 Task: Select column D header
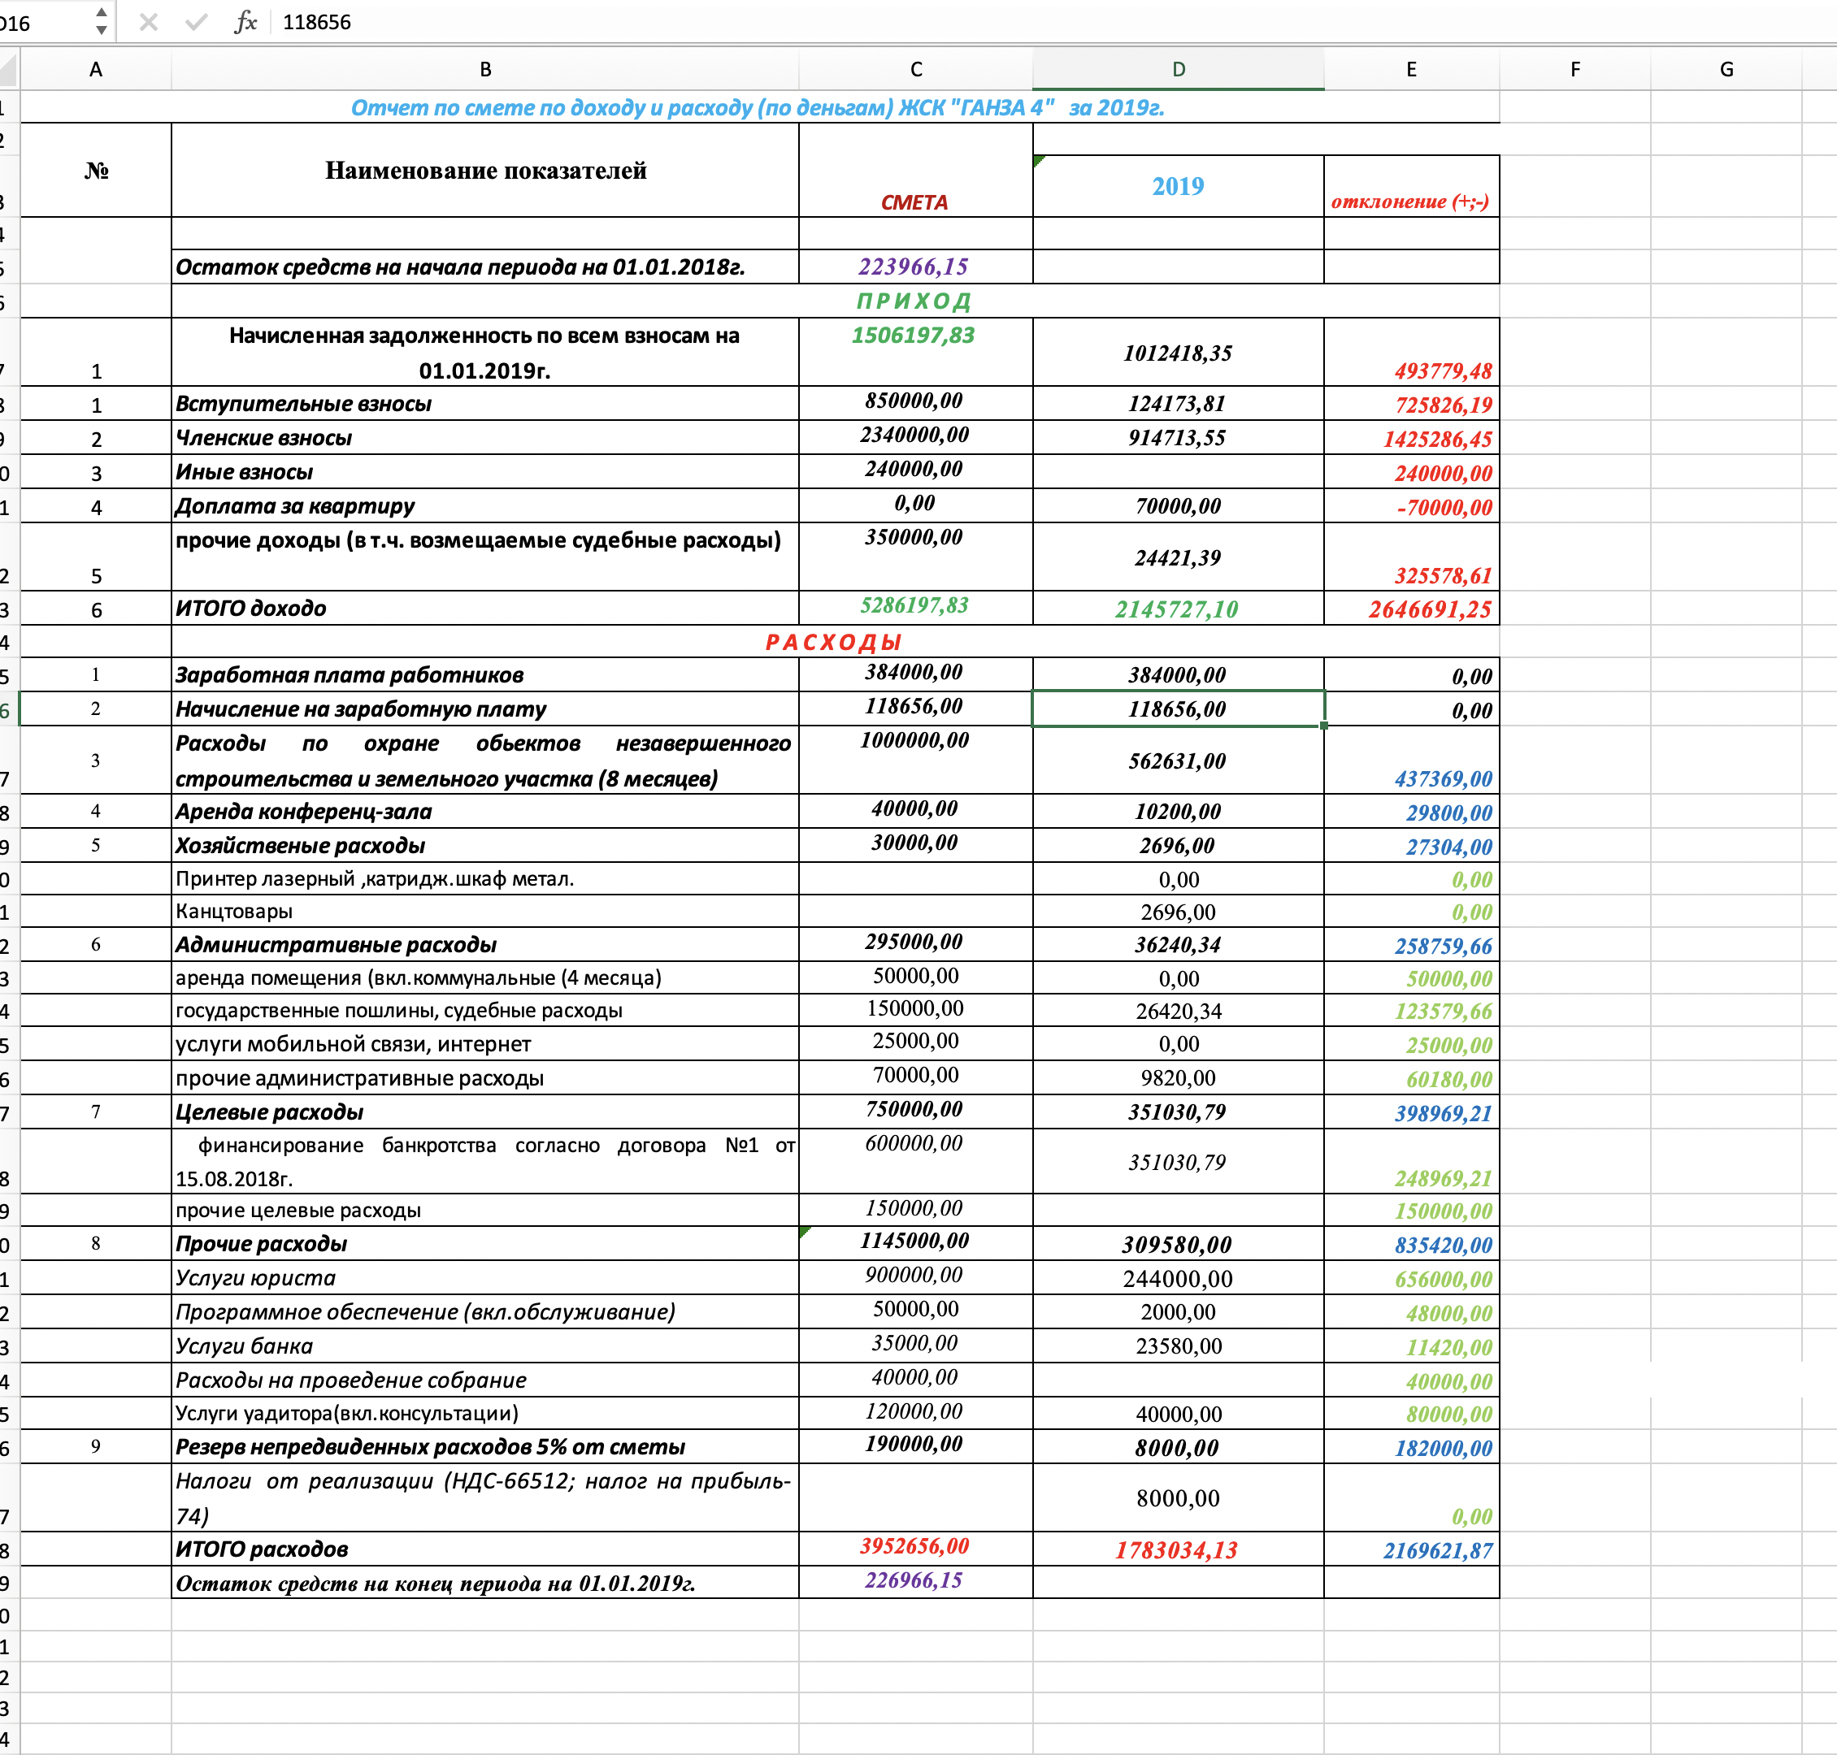[1178, 69]
